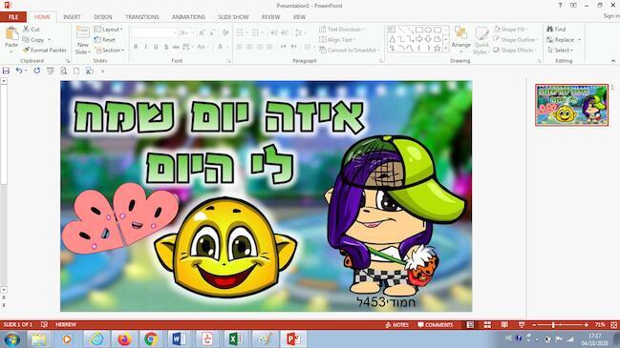Select slide 1 thumbnail in the panel

point(571,105)
